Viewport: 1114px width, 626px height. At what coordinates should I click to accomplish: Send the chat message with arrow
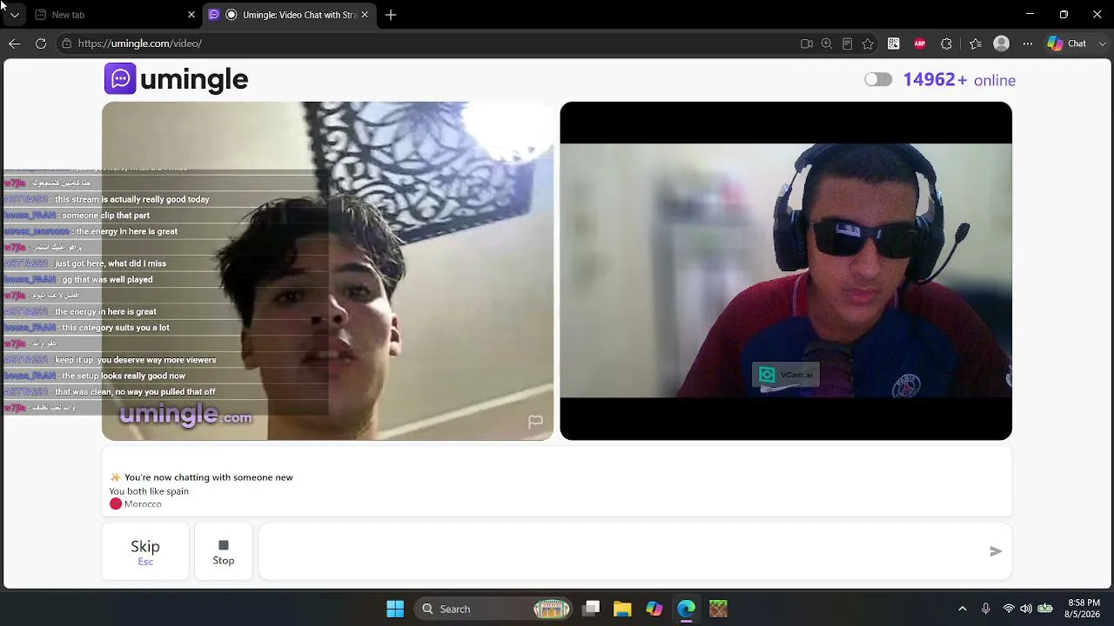pos(996,551)
